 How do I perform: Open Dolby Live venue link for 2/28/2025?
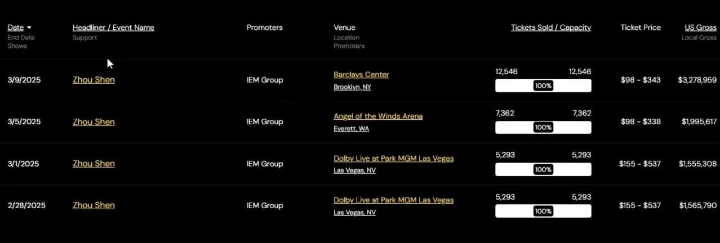point(393,200)
